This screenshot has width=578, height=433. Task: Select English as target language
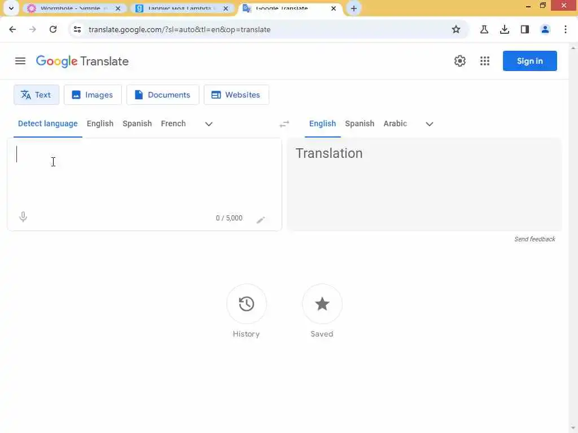[x=322, y=123]
